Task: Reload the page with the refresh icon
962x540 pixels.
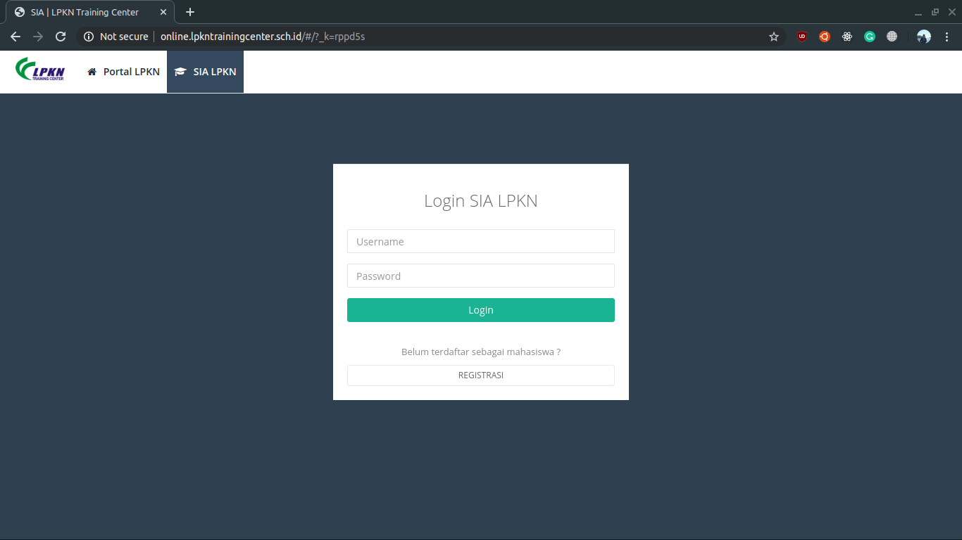Action: coord(61,37)
